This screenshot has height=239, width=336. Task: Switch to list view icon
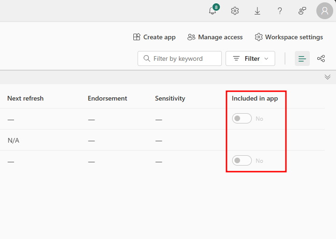coord(302,58)
